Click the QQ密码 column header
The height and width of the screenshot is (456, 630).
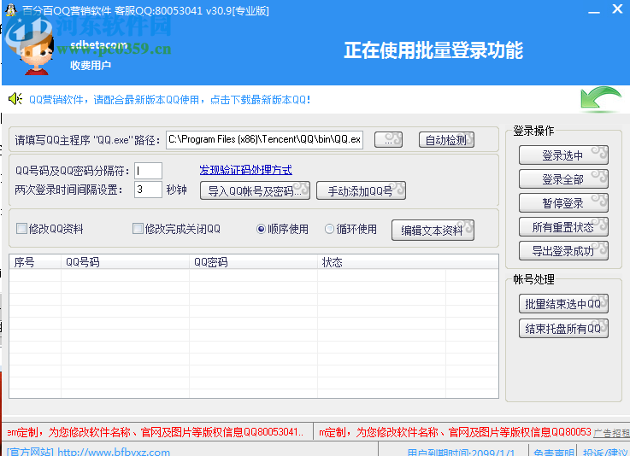[254, 262]
